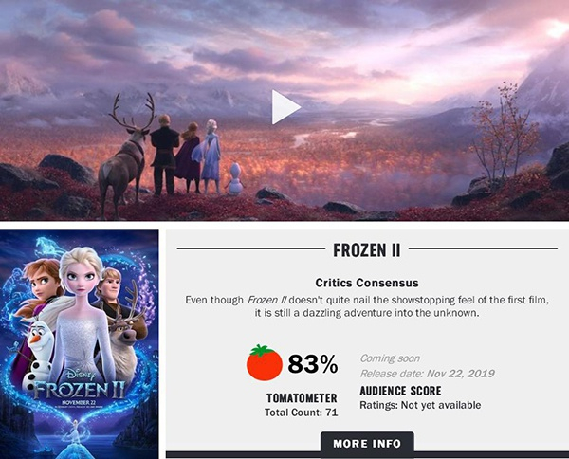This screenshot has width=569, height=459.
Task: Open the Frozen II movie poster thumbnail
Action: click(79, 344)
